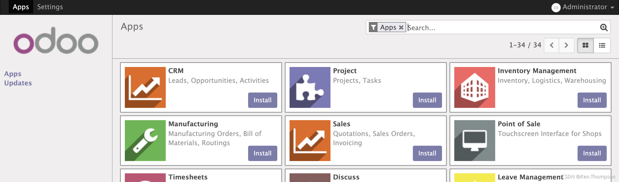
Task: Open Updates in the sidebar
Action: point(18,83)
